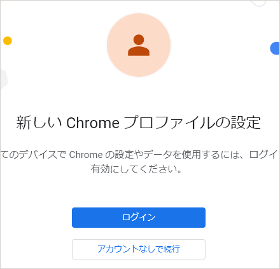
Task: Click the word Chrome in the heading
Action: click(x=93, y=122)
